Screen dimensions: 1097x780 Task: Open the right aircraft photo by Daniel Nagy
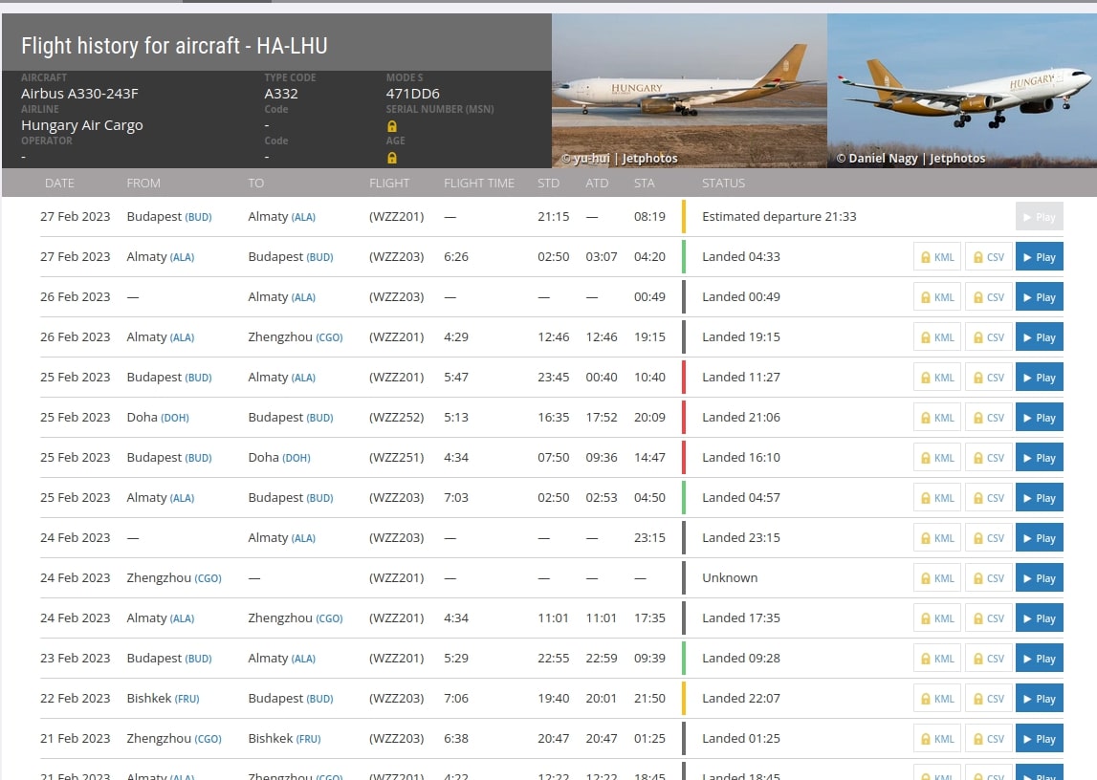click(x=961, y=91)
